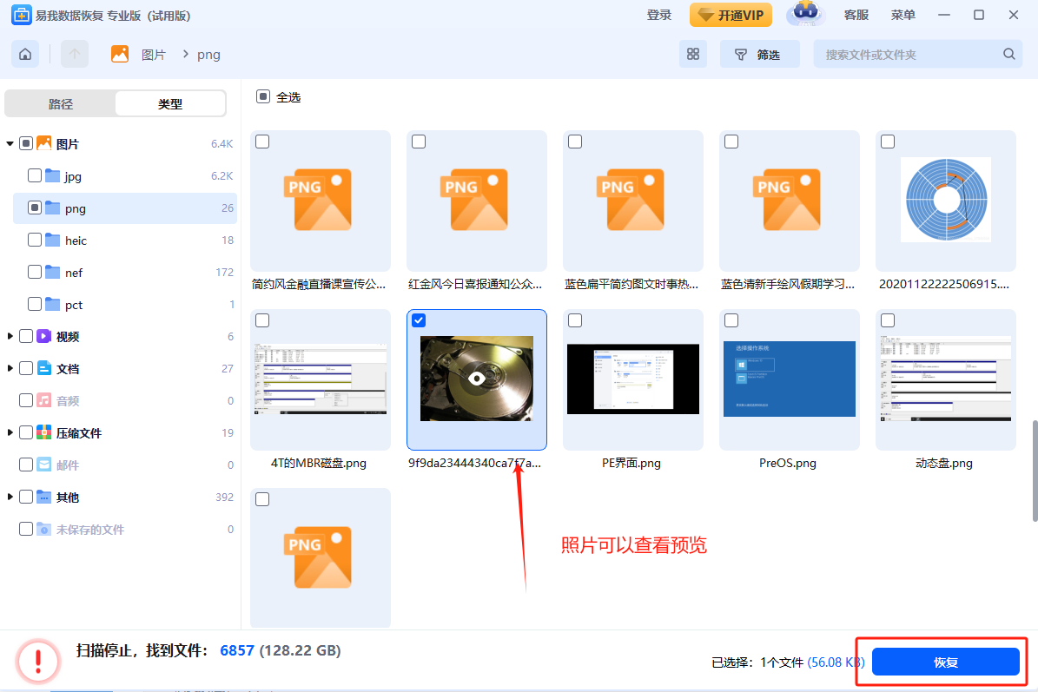
Task: Preview hard disk photo via eye icon
Action: click(x=476, y=379)
